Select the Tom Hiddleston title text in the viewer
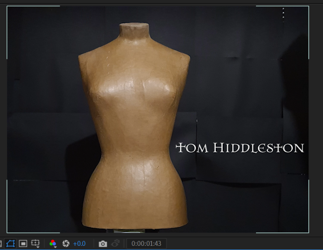 (240, 148)
